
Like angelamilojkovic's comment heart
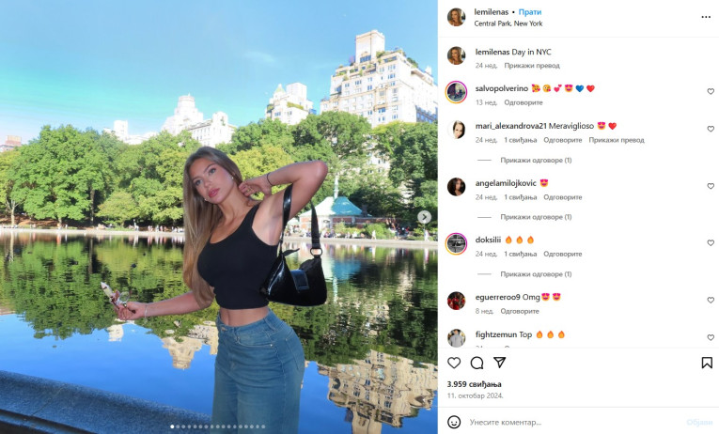coord(711,186)
